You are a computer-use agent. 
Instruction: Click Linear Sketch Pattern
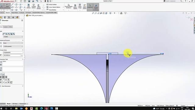tap(53, 7)
